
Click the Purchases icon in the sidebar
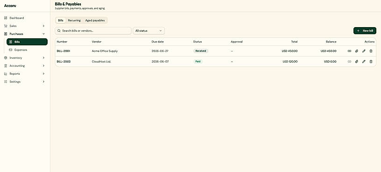(x=6, y=34)
